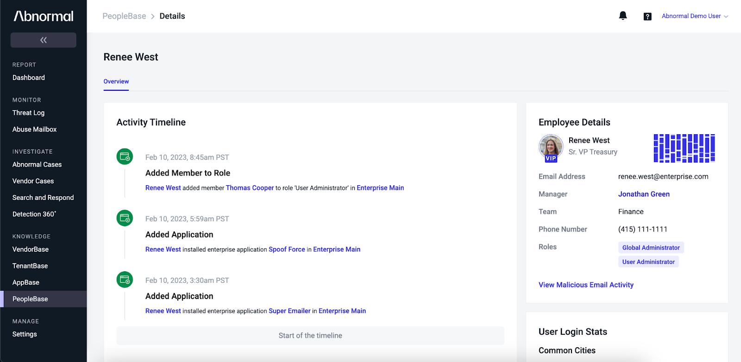Click Renee West link in Super Emailer event
The image size is (741, 362).
163,311
